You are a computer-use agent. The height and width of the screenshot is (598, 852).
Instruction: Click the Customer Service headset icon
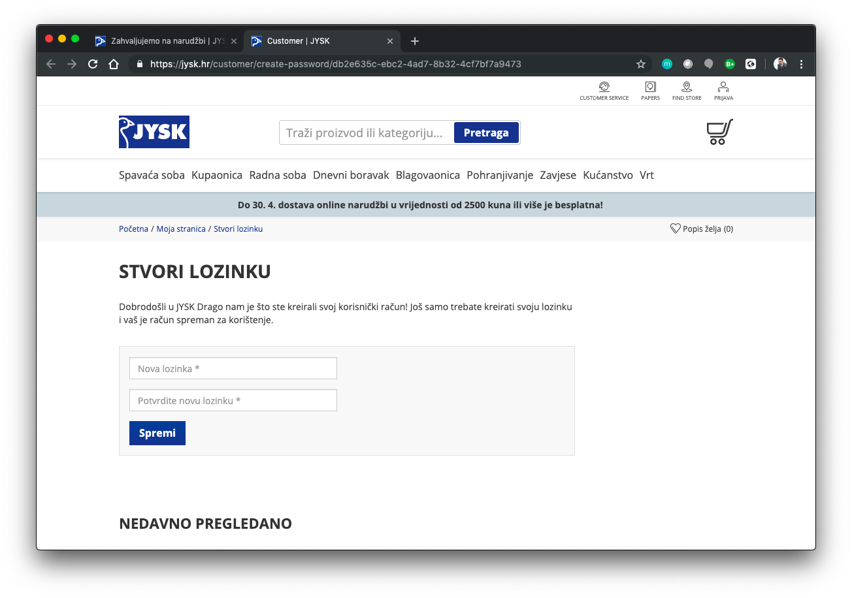coord(604,87)
